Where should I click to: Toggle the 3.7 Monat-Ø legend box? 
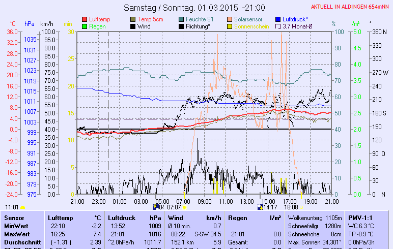(278, 26)
